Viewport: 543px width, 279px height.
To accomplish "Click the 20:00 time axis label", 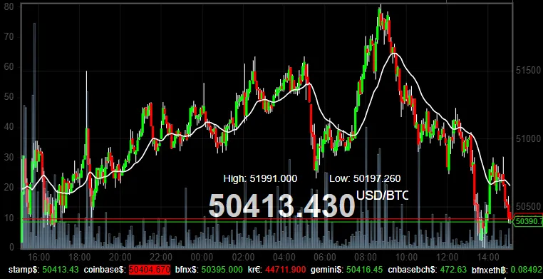I will click(x=120, y=257).
